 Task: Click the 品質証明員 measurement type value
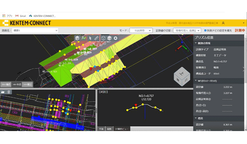(220, 49)
